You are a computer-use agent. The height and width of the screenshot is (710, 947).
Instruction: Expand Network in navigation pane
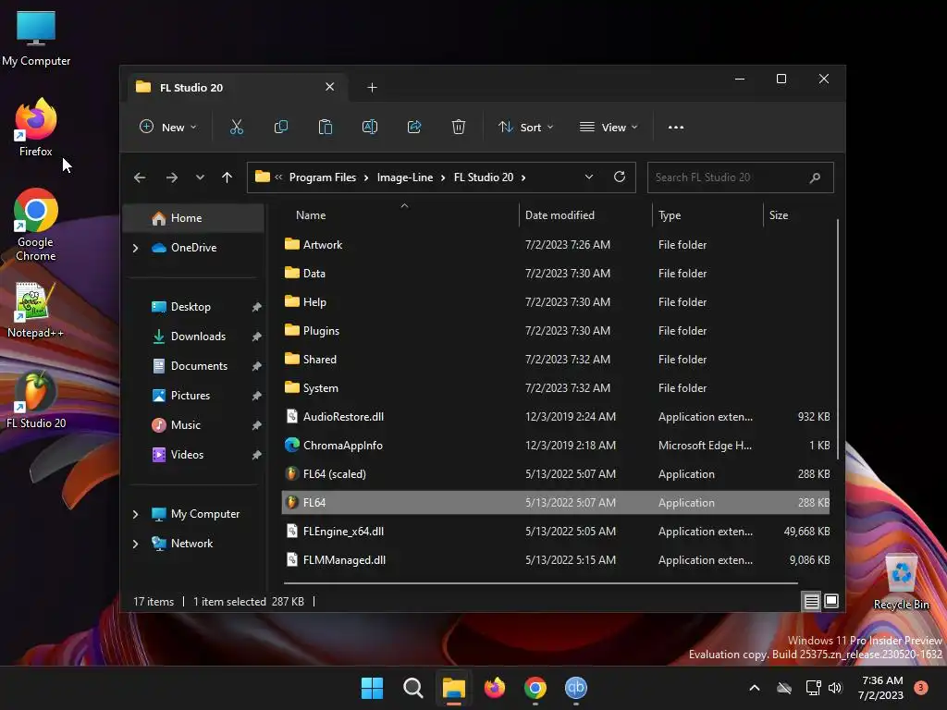click(136, 544)
